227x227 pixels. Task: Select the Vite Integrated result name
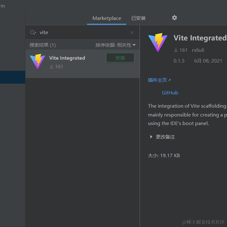(67, 58)
